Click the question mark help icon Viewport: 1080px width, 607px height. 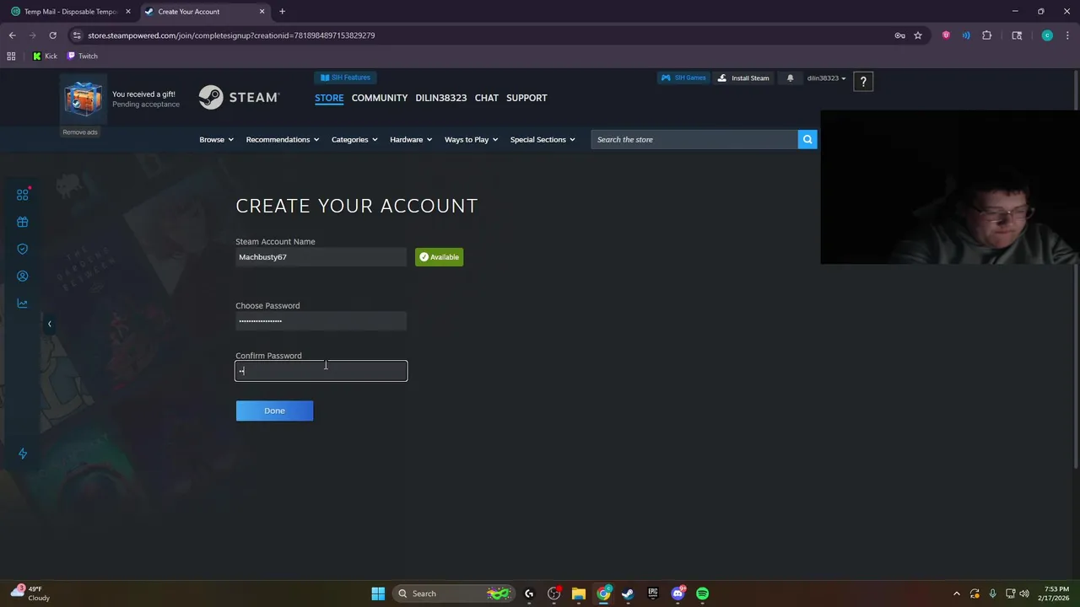[863, 81]
